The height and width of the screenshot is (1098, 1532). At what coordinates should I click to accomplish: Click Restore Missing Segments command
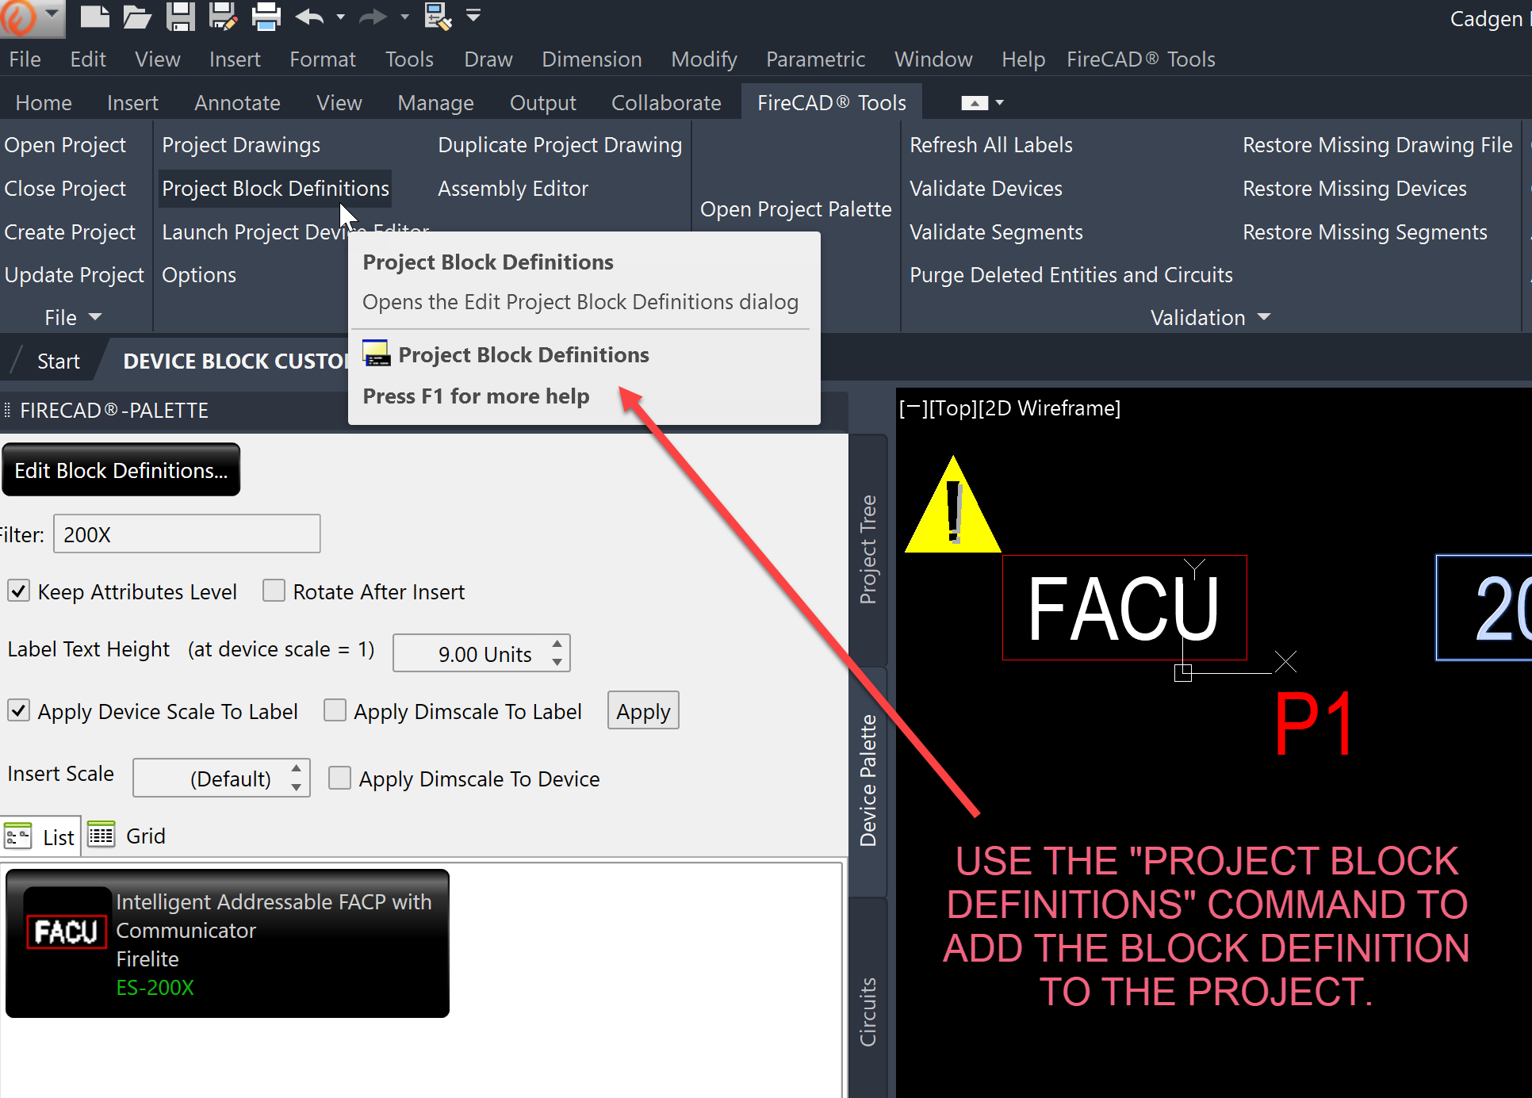[x=1365, y=232]
